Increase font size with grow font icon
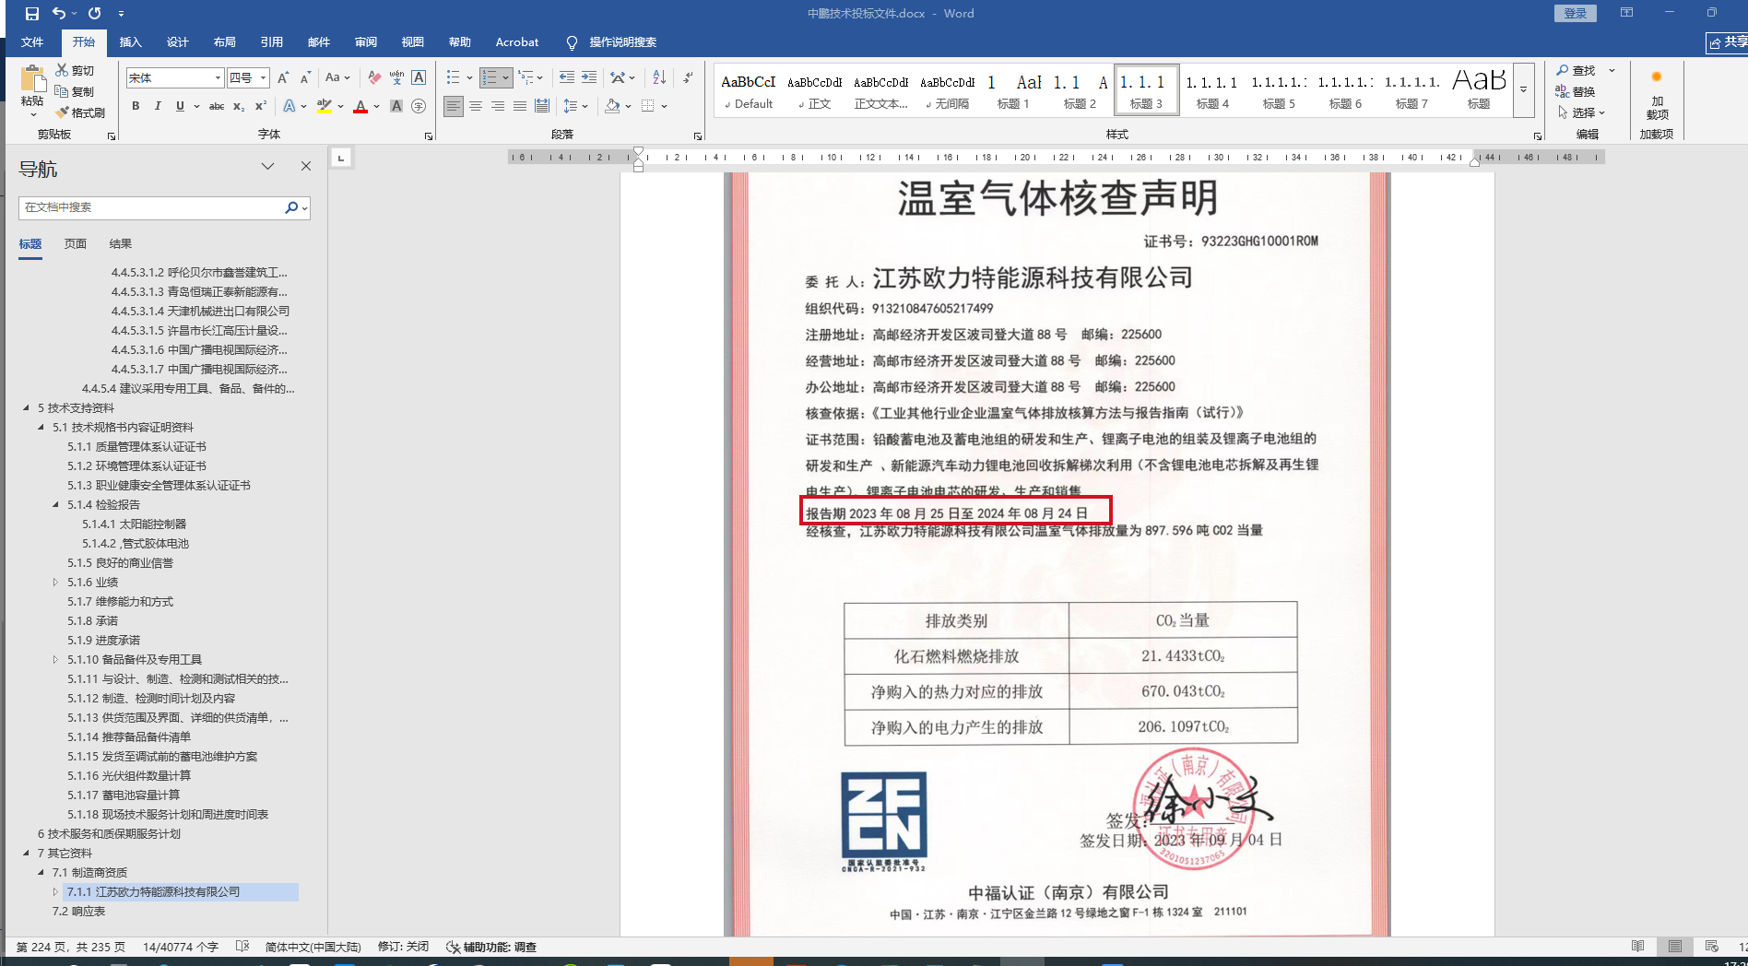Viewport: 1748px width, 966px height. point(283,78)
